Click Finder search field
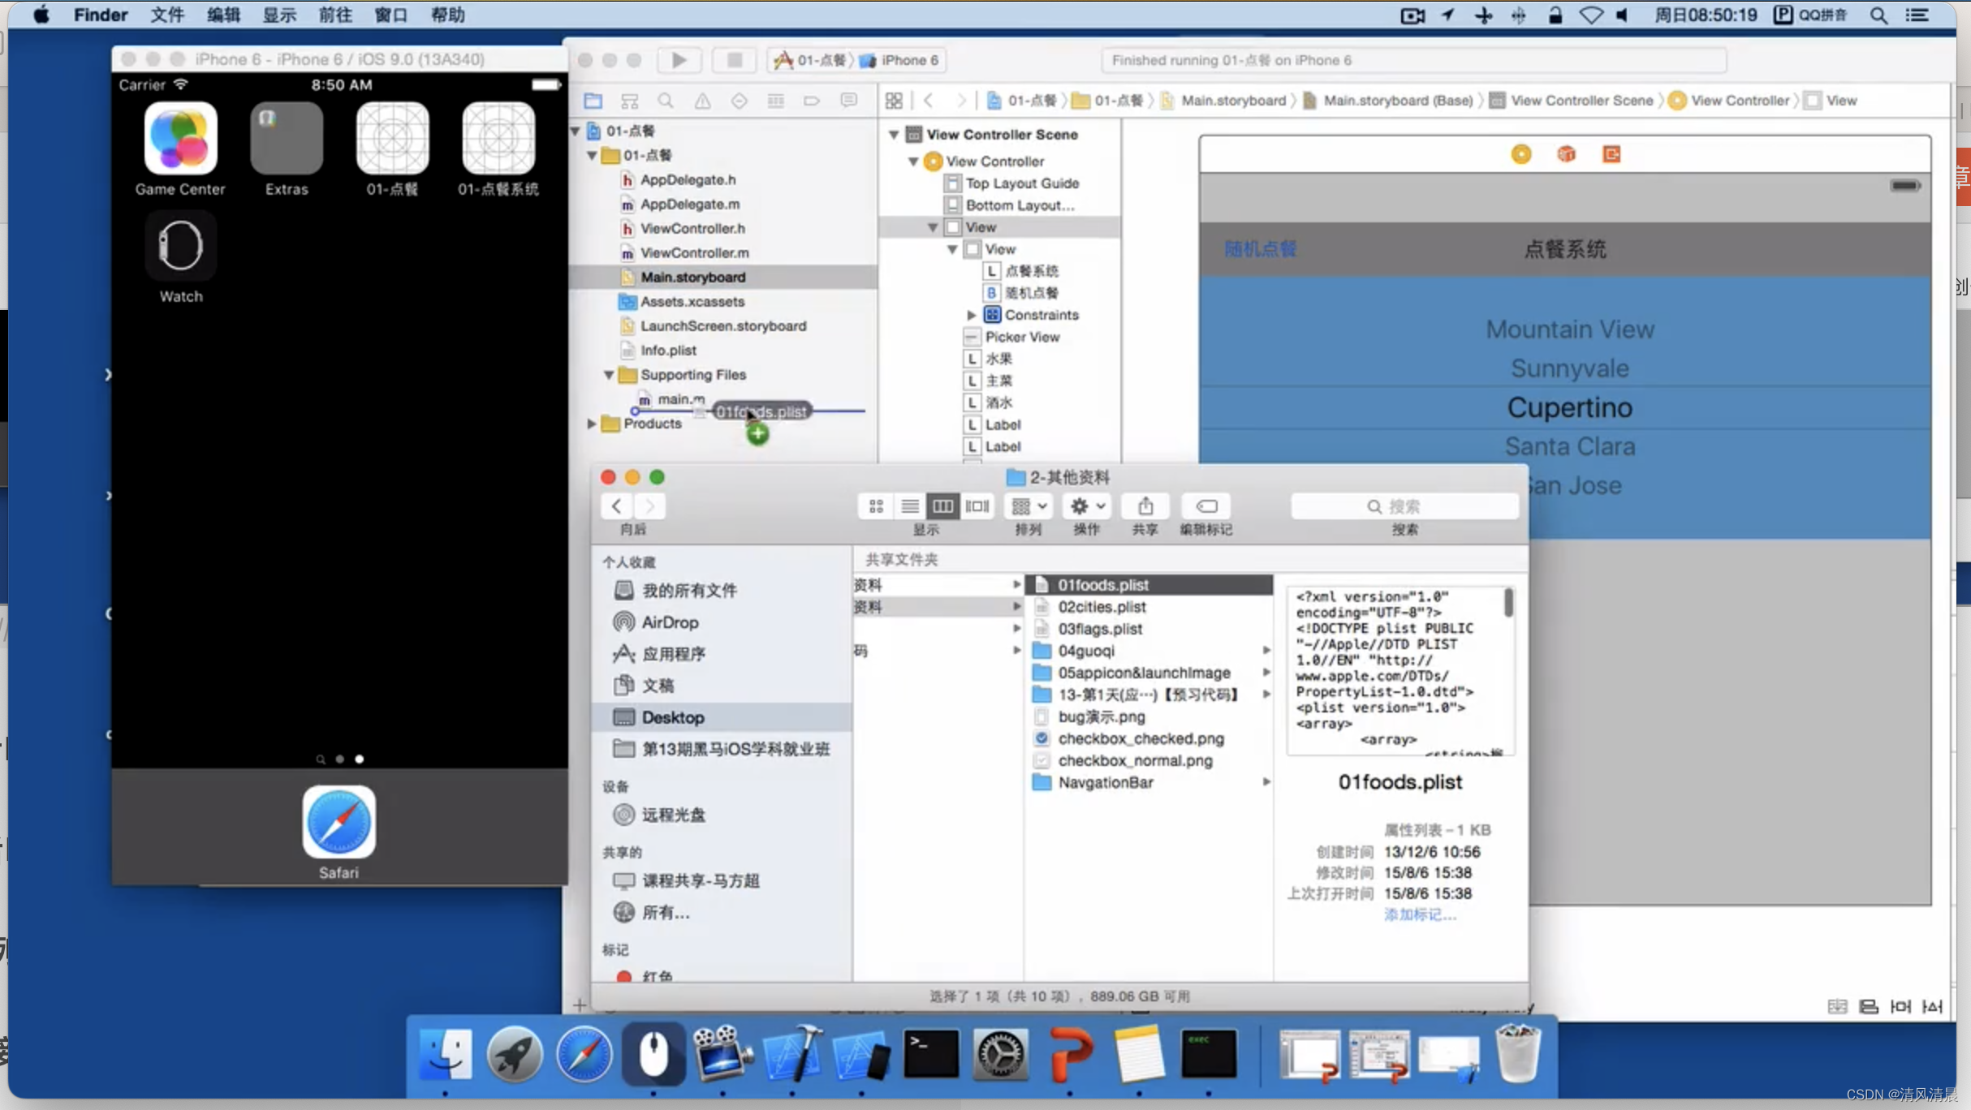The width and height of the screenshot is (1971, 1110). point(1404,506)
